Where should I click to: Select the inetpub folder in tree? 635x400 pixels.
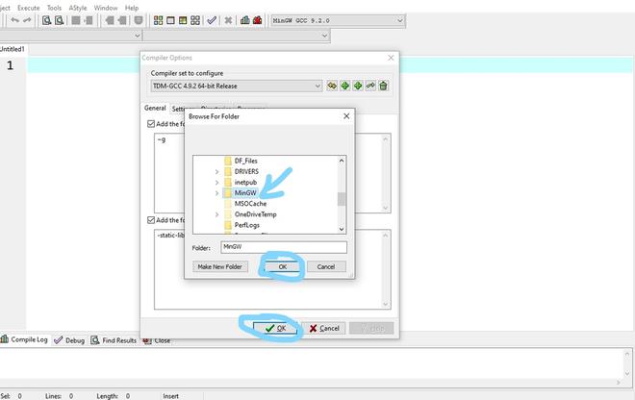point(245,183)
